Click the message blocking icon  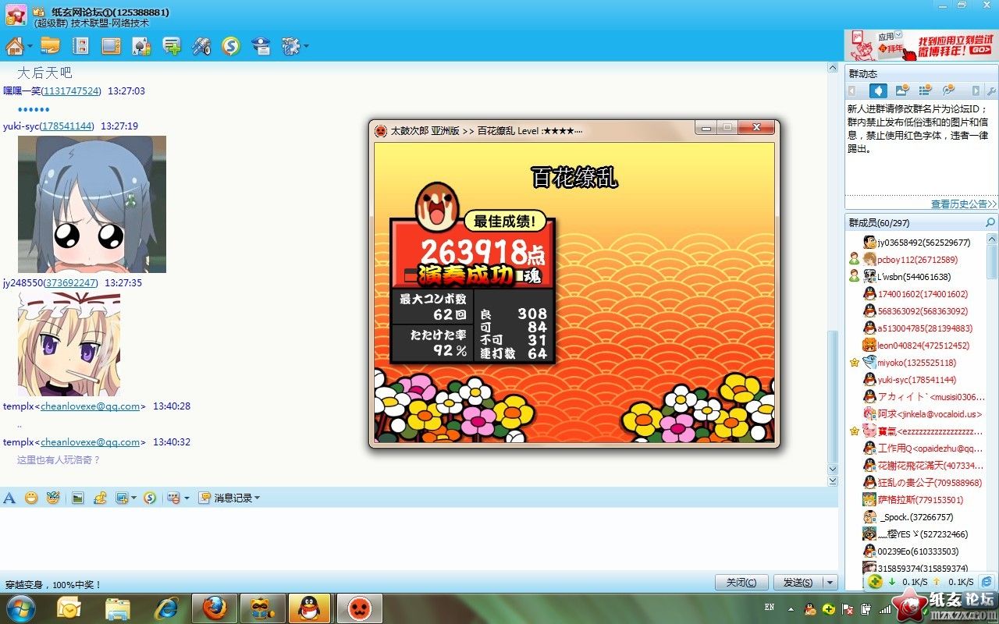coord(173,498)
